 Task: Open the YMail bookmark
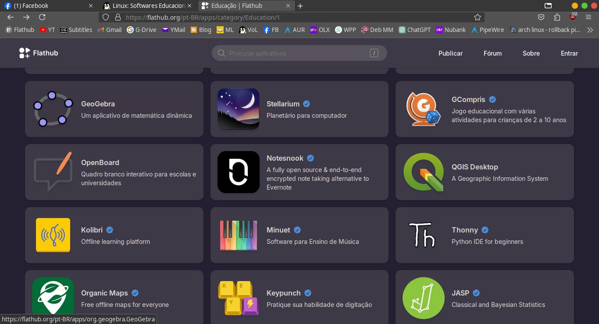173,30
